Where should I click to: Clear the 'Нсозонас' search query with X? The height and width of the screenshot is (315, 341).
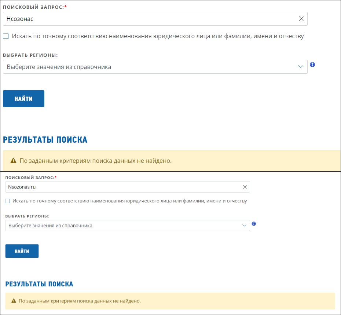pos(301,19)
